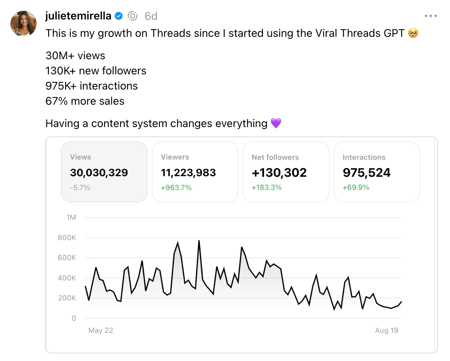Click the 6d post timestamp
Viewport: 450px width, 361px height.
pyautogui.click(x=151, y=16)
